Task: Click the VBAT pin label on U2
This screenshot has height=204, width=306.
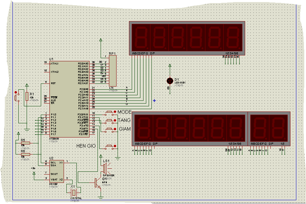Action: (x=54, y=179)
